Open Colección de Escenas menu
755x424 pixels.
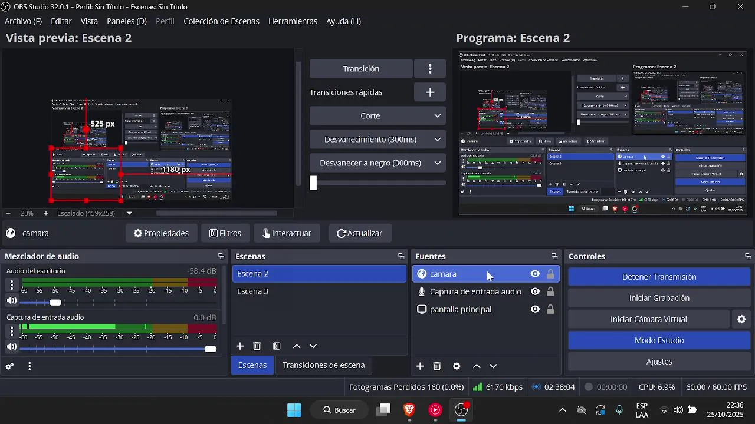(x=221, y=21)
